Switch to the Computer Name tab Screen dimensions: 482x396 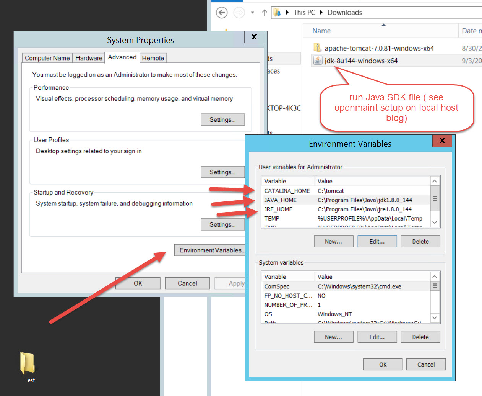pos(47,58)
